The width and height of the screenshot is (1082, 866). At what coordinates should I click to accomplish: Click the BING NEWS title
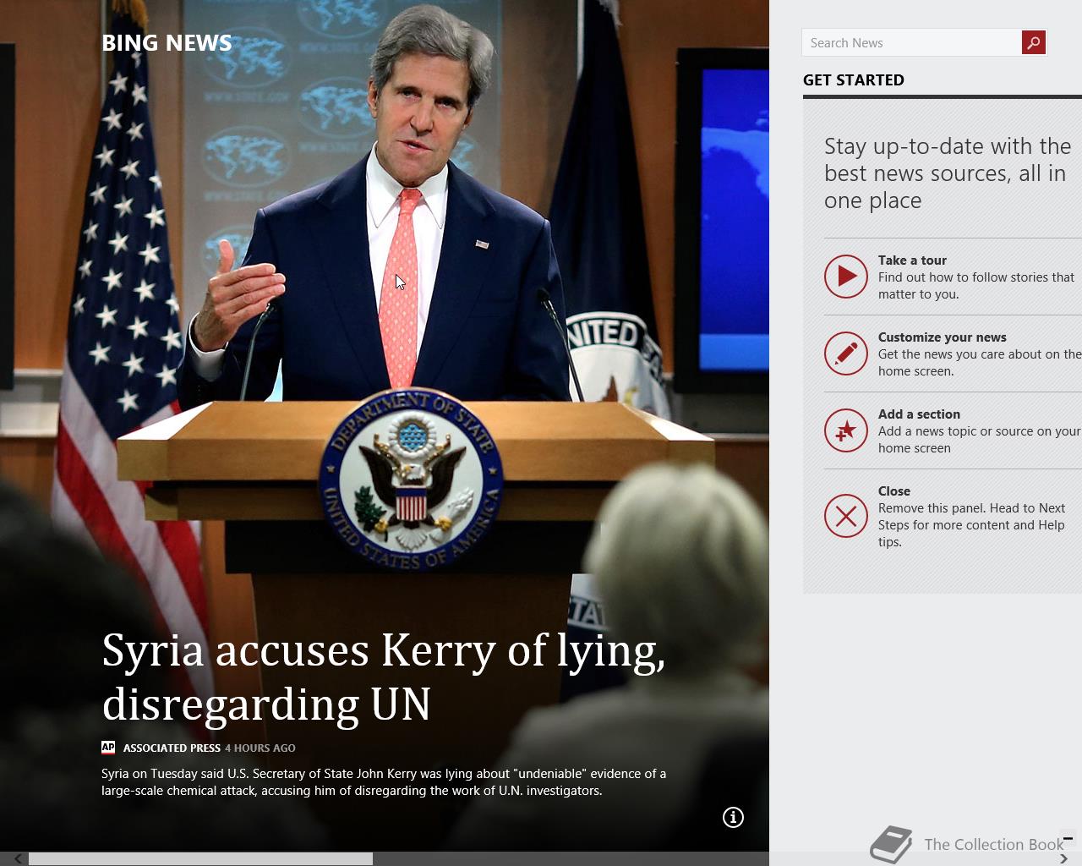pyautogui.click(x=167, y=43)
